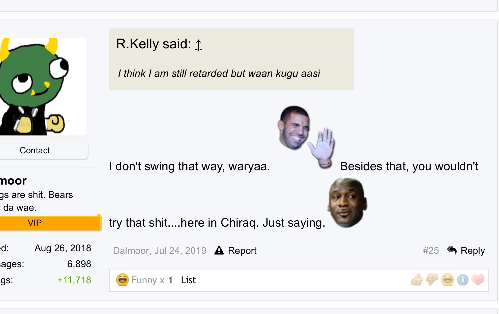Click the pink heart Love icon
This screenshot has width=499, height=314.
click(x=478, y=279)
